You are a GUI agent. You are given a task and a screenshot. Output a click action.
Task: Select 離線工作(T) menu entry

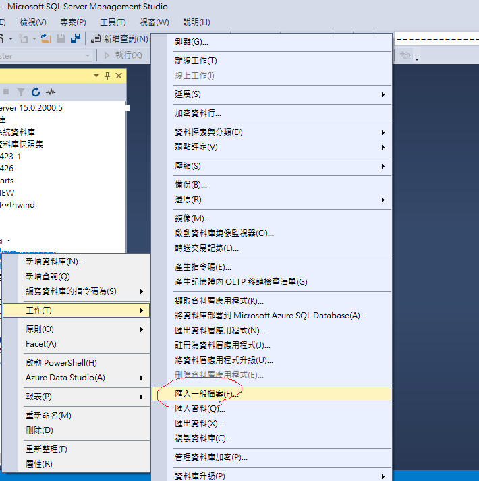coord(272,61)
